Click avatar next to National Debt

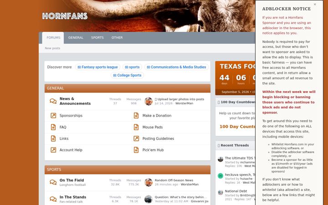pos(220,192)
